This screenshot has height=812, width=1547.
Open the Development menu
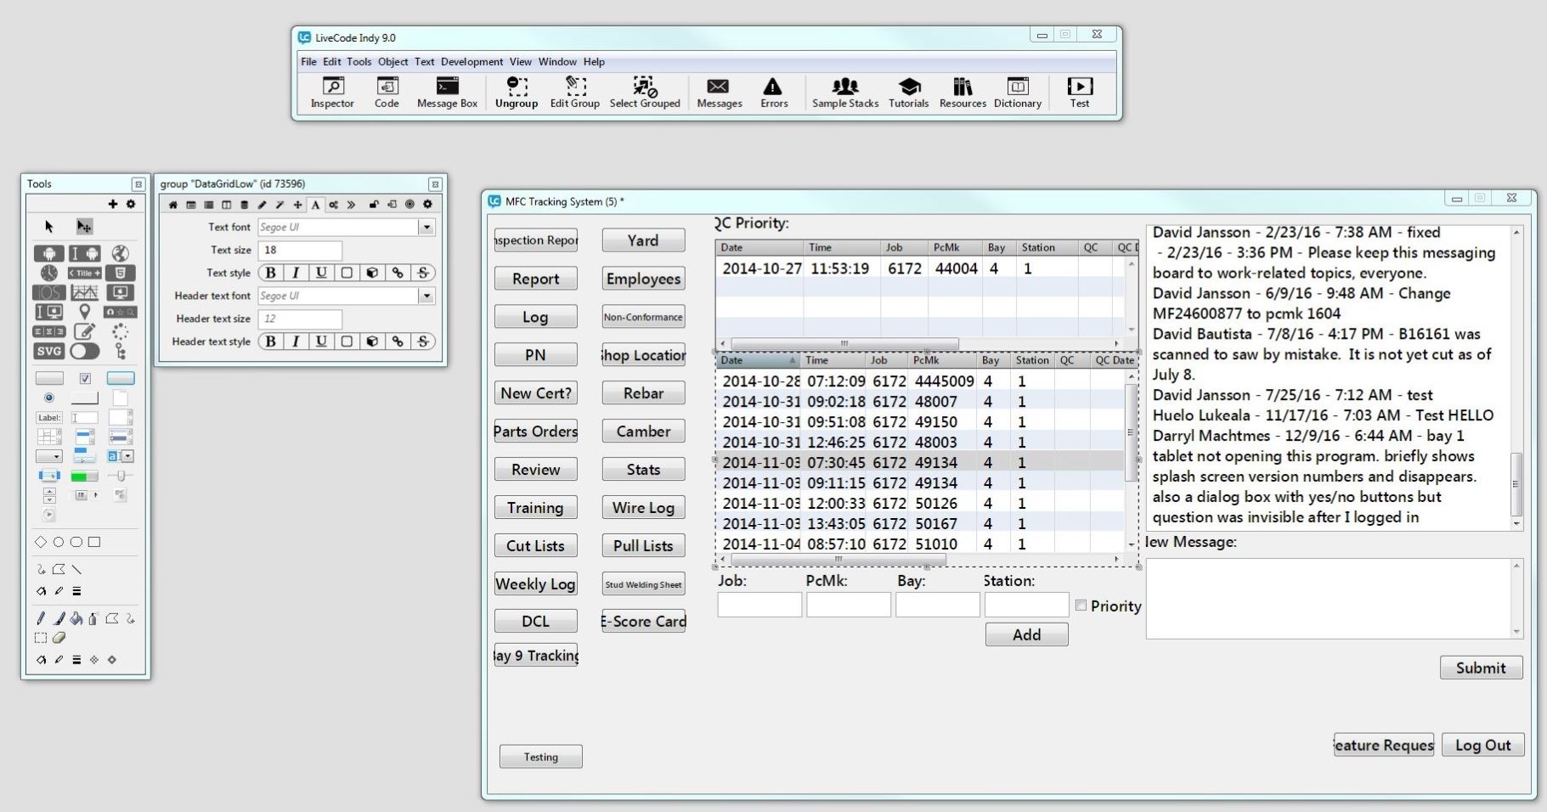[471, 62]
